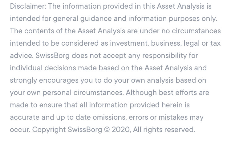Click the year '2020' in the copyright line

tap(121, 130)
